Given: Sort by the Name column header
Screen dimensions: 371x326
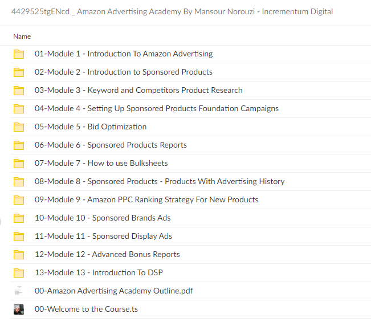Looking at the screenshot, I should point(22,36).
